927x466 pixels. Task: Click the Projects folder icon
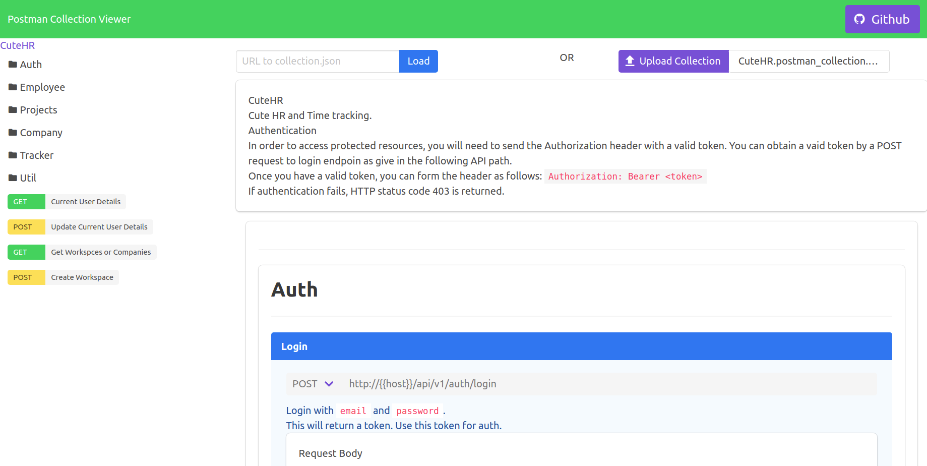pyautogui.click(x=13, y=110)
